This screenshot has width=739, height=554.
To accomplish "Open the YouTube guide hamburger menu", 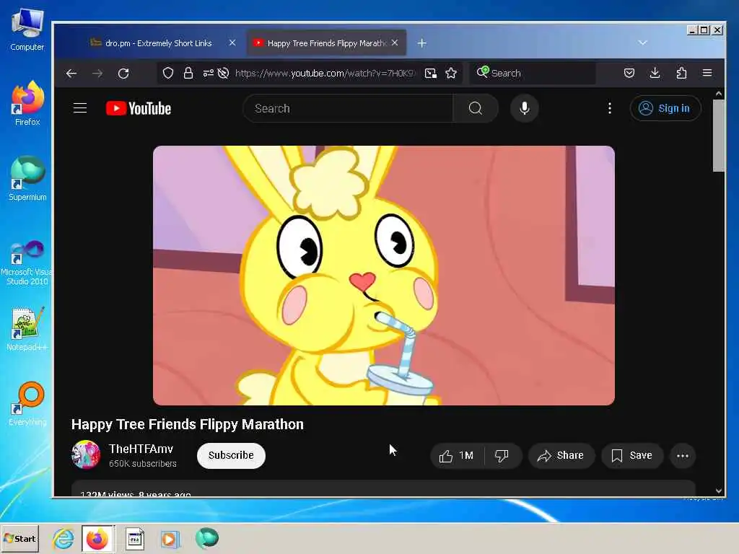I will click(x=80, y=108).
